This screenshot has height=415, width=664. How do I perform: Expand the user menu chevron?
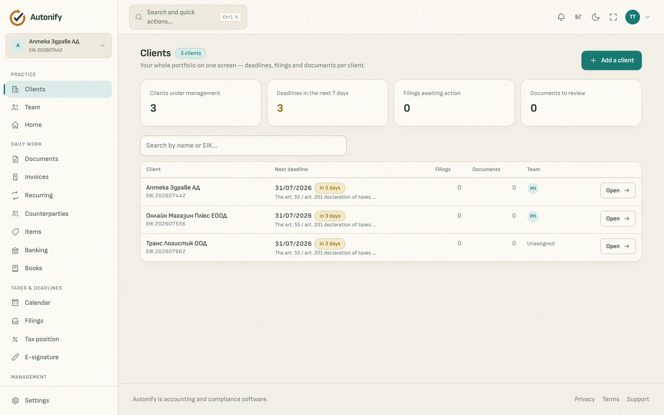647,17
